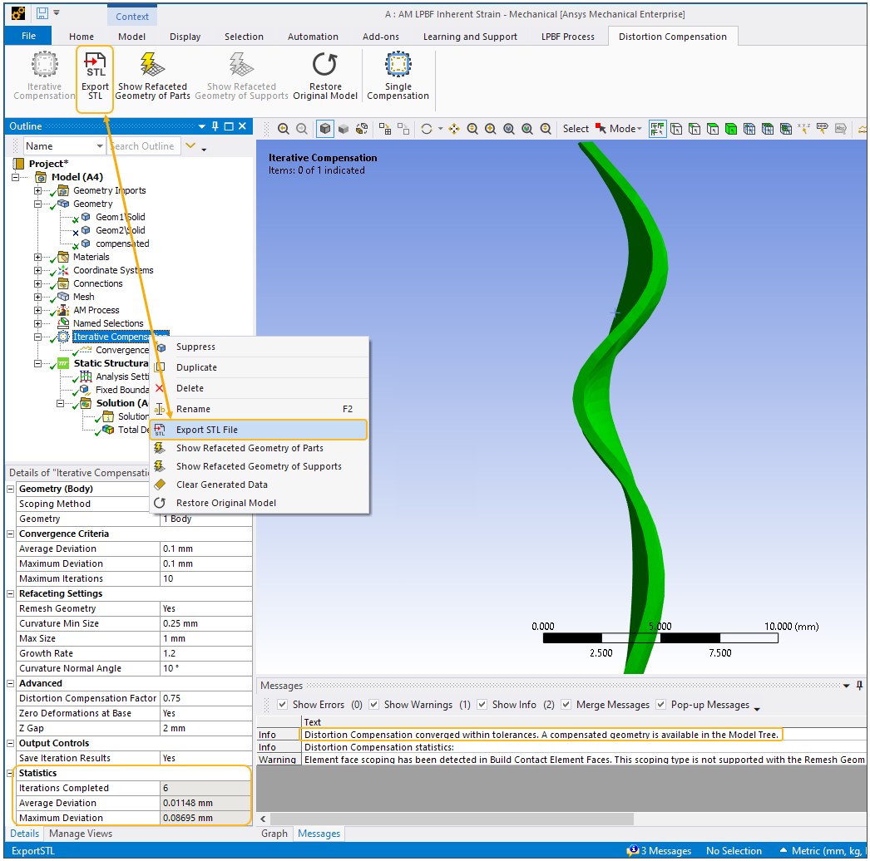
Task: Click the Restore Original Model ribbon icon
Action: [x=325, y=76]
